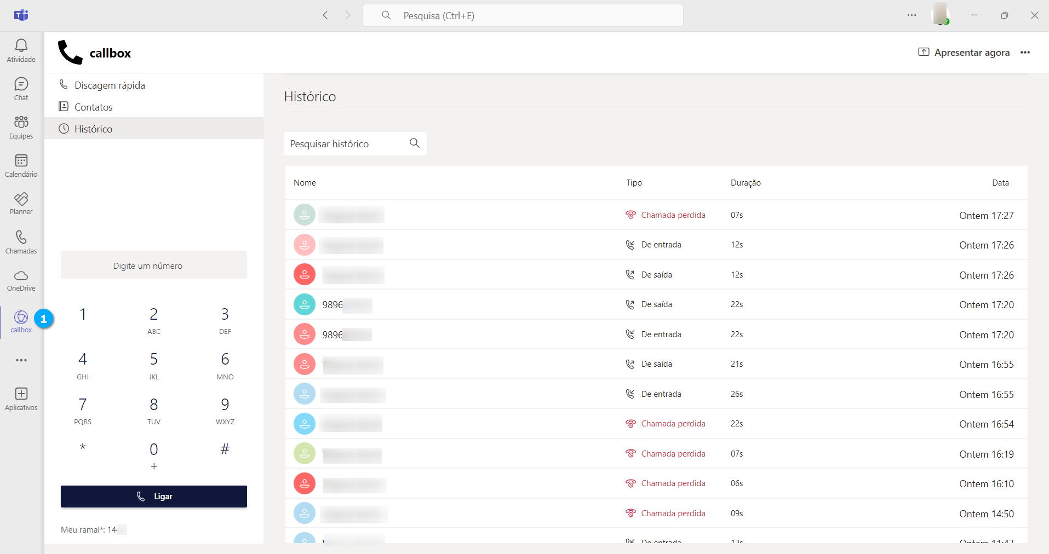This screenshot has height=554, width=1049.
Task: Open the Calendário app
Action: coord(21,165)
